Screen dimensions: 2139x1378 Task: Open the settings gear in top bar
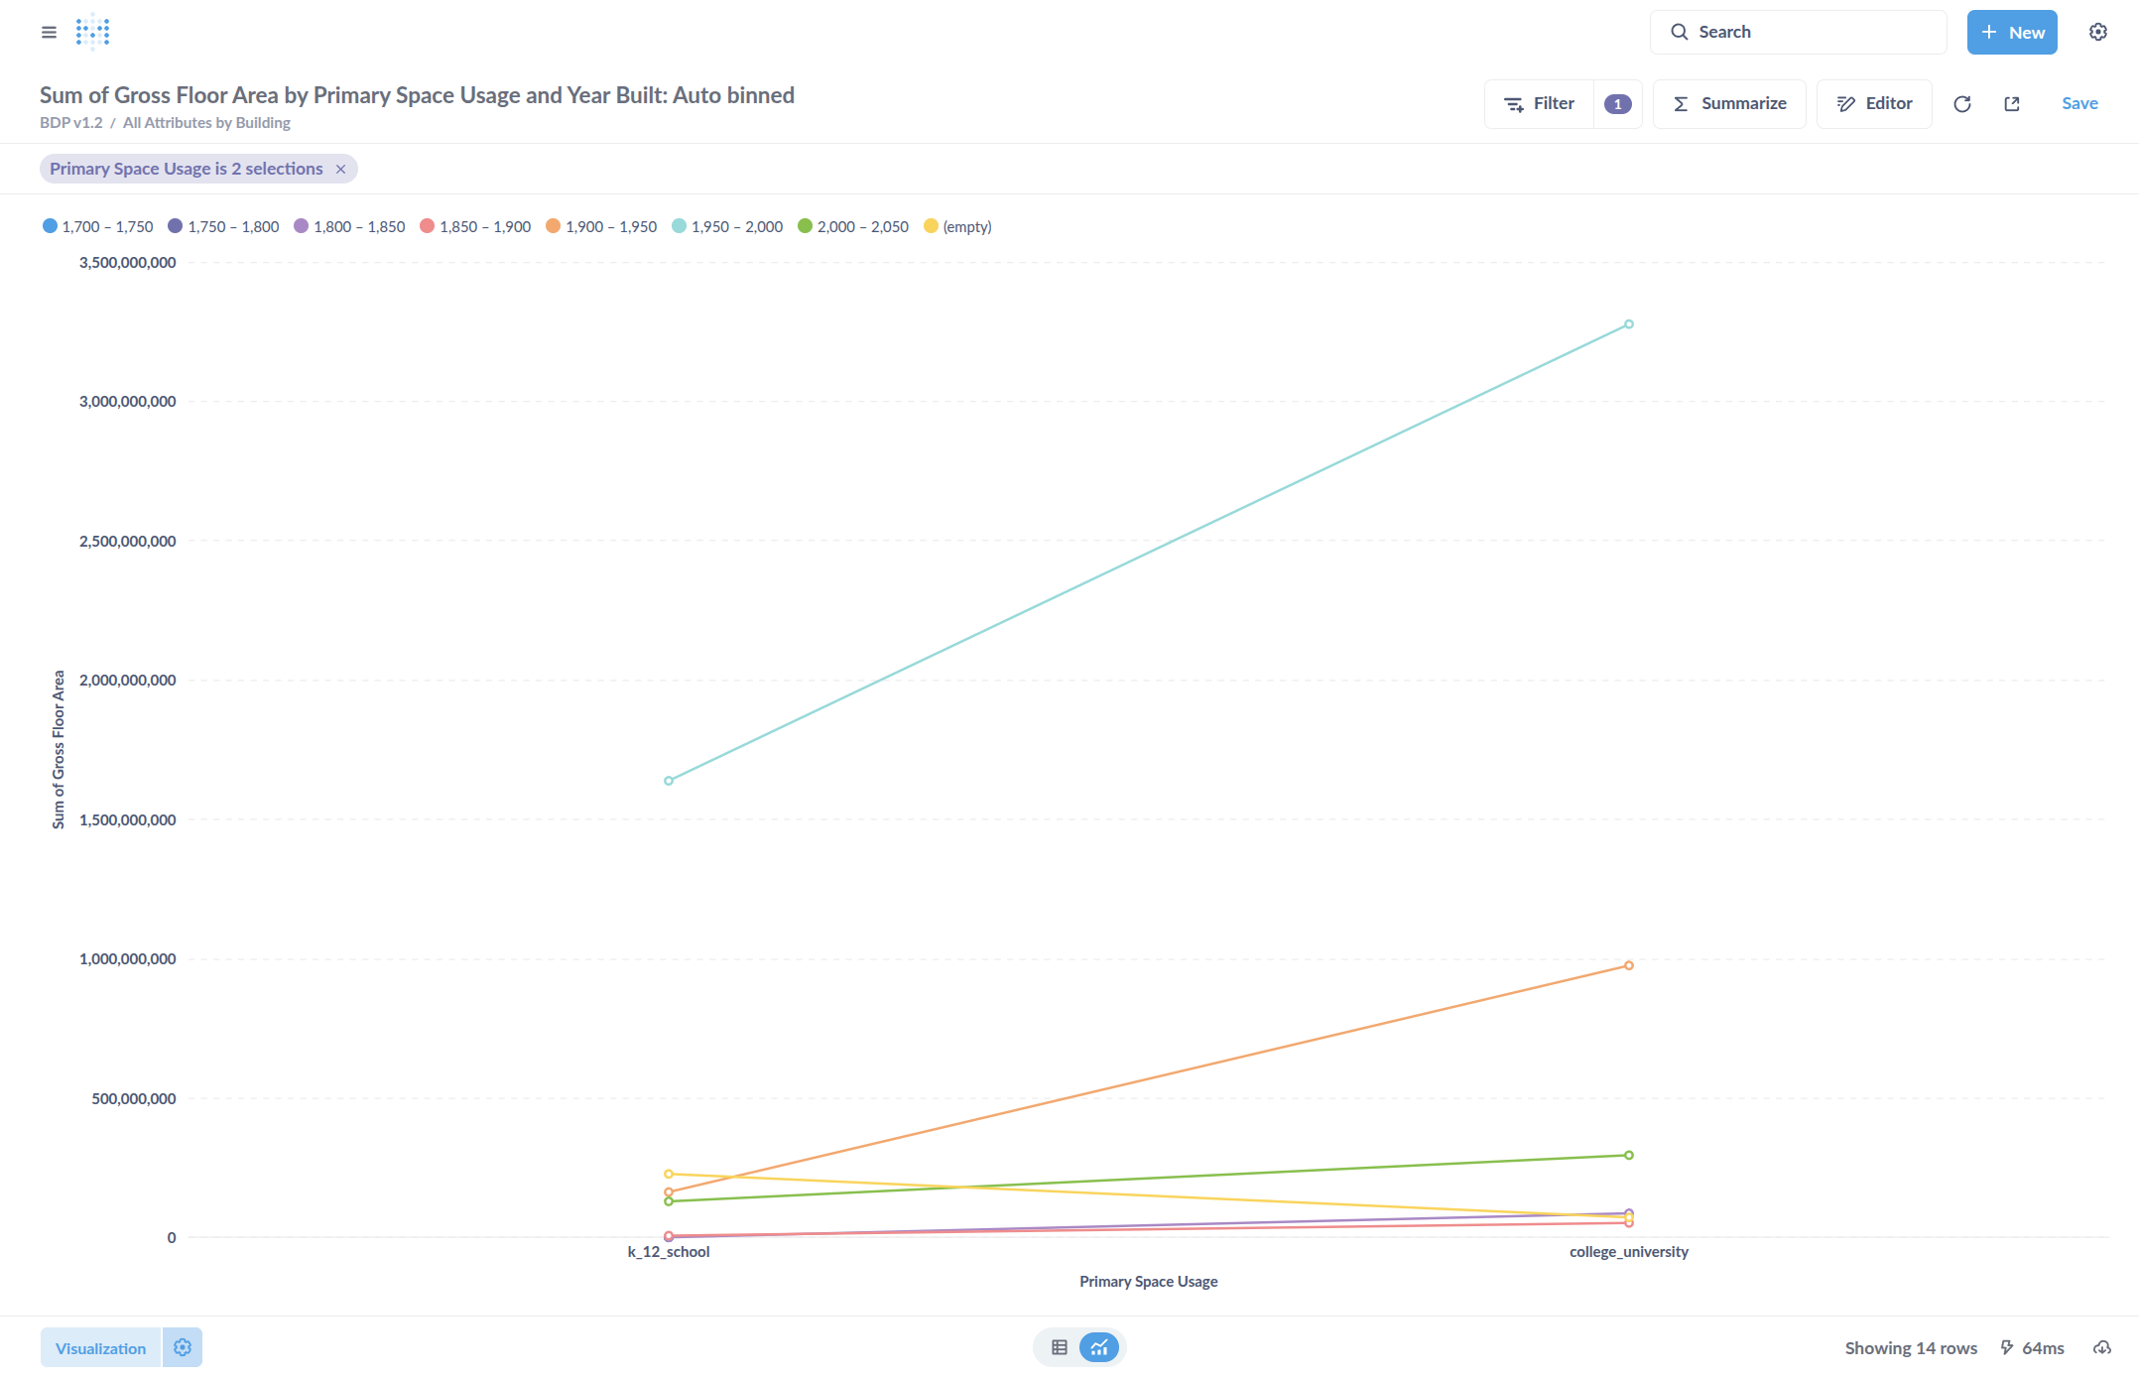(2097, 32)
